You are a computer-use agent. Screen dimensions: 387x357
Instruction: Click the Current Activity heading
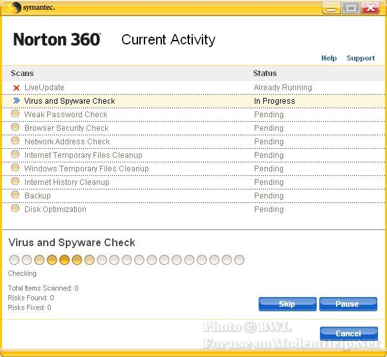coord(168,40)
